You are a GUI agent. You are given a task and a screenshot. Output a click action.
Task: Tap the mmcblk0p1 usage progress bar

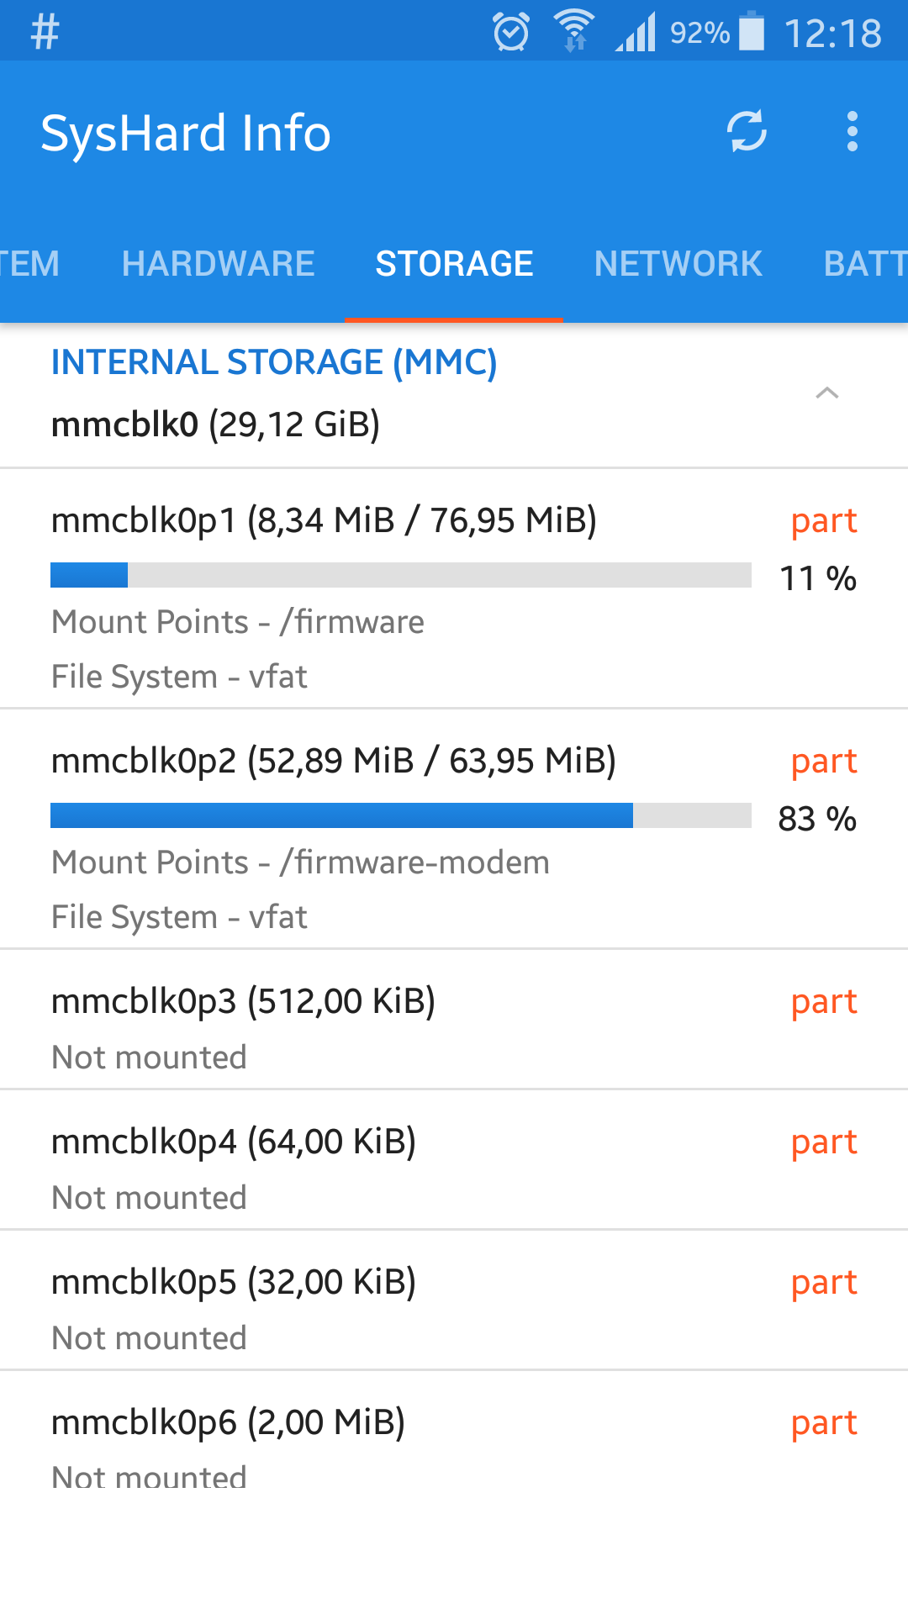400,576
